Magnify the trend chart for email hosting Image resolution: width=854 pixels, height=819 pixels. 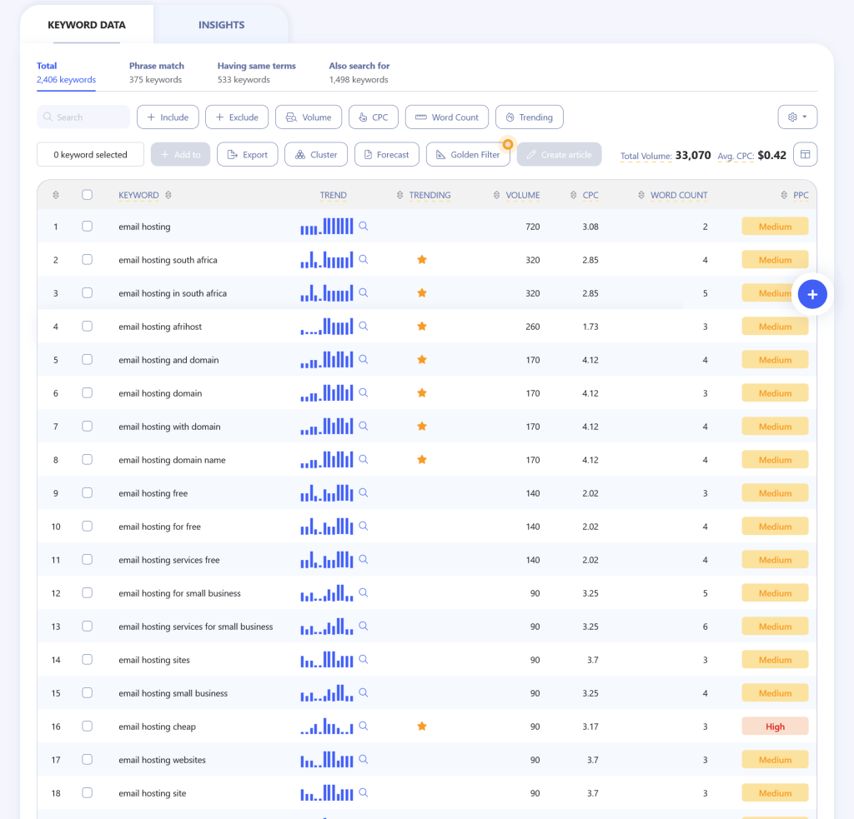pyautogui.click(x=363, y=226)
